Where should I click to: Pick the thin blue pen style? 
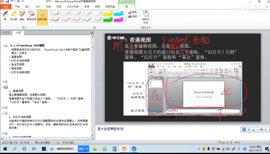pyautogui.click(x=76, y=13)
